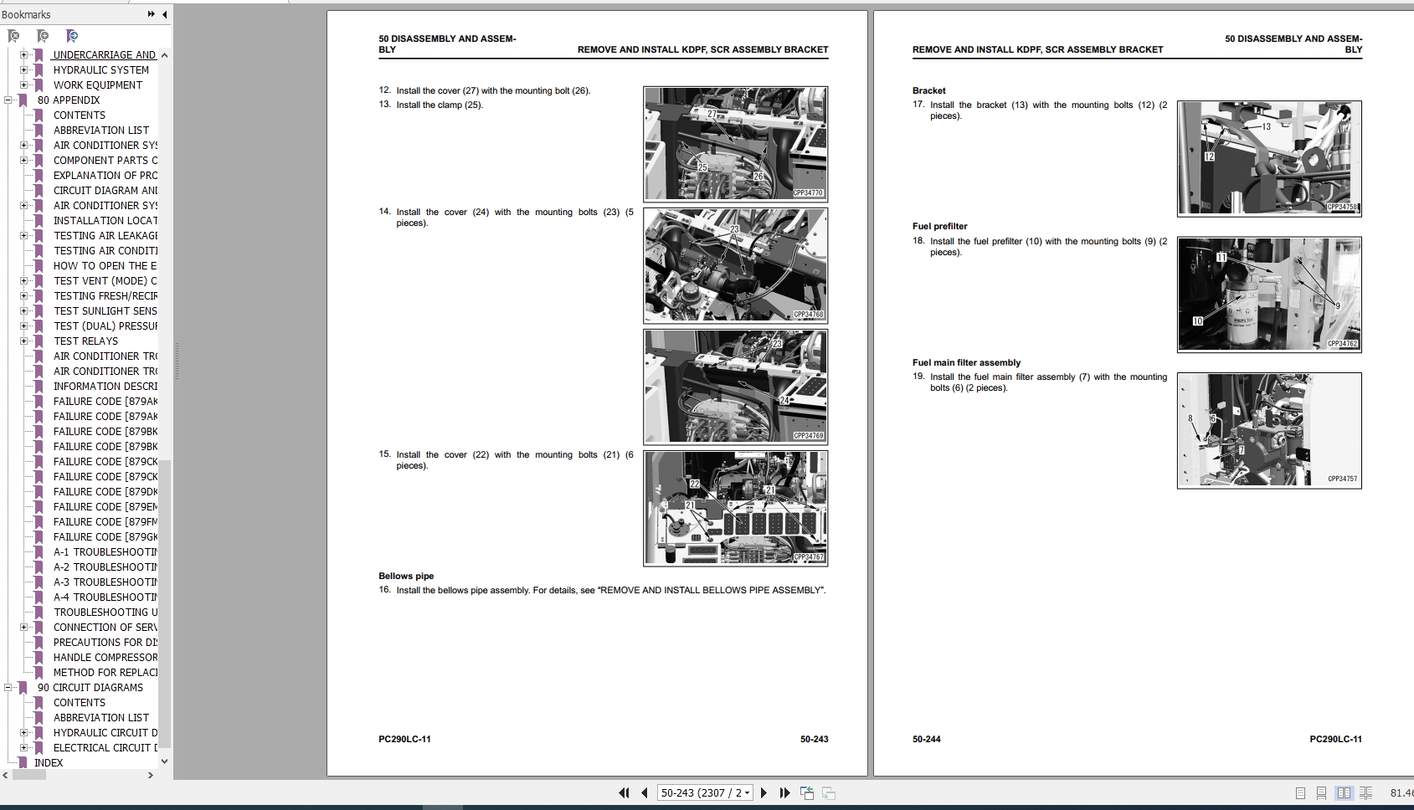Open the HOW TO OPEN THE E bookmark

105,266
